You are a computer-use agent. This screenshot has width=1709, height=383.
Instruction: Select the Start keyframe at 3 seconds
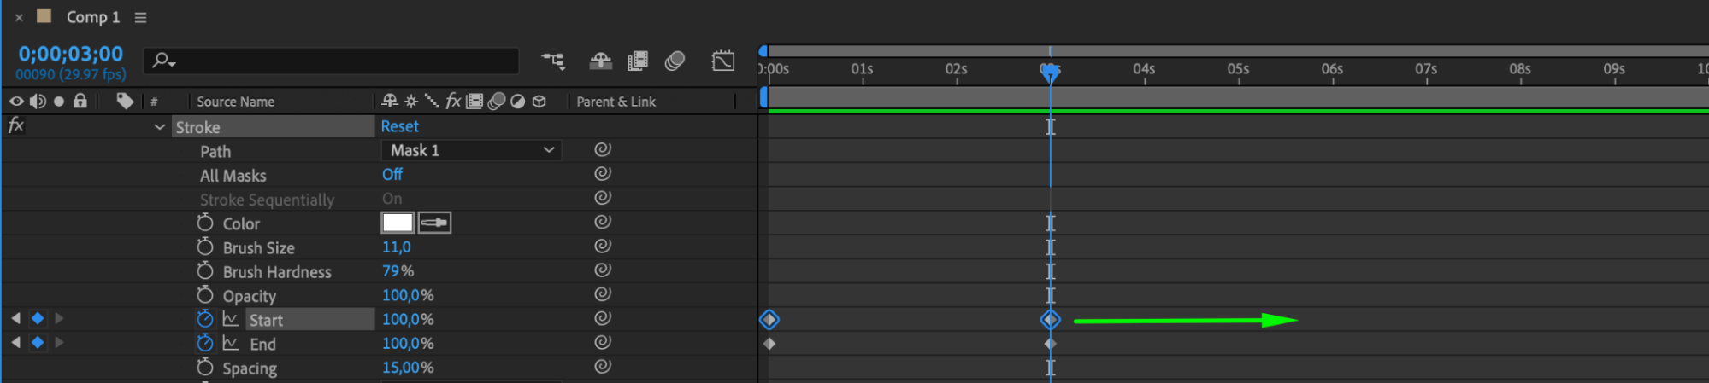(1050, 320)
